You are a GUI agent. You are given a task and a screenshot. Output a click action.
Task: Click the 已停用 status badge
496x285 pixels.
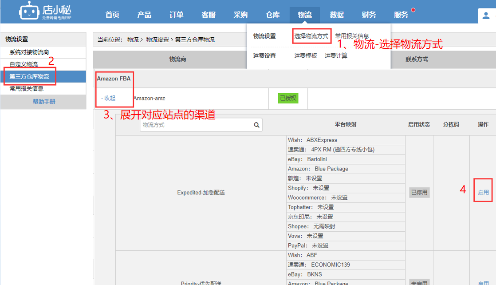coord(419,193)
